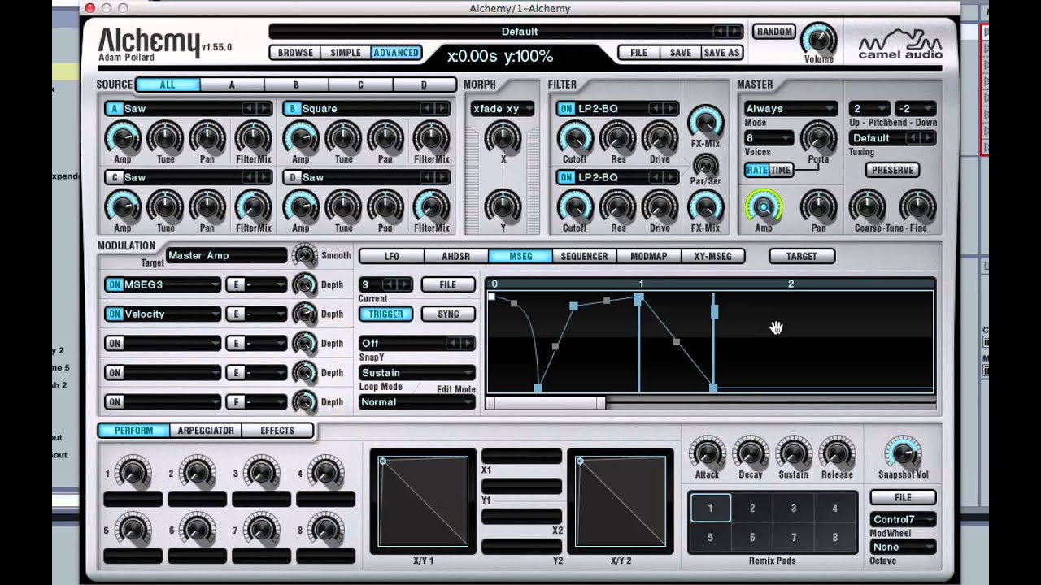Click Perform knob 1

(x=133, y=472)
